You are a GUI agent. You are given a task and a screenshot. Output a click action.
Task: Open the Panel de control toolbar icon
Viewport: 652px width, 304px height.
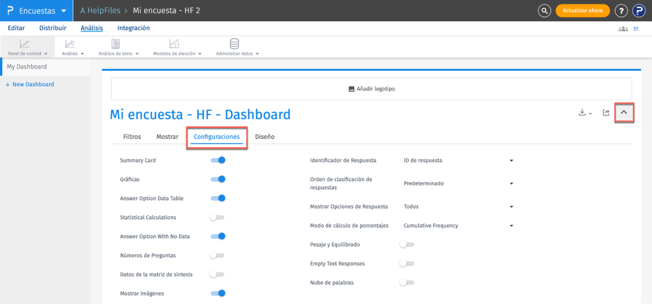(24, 44)
